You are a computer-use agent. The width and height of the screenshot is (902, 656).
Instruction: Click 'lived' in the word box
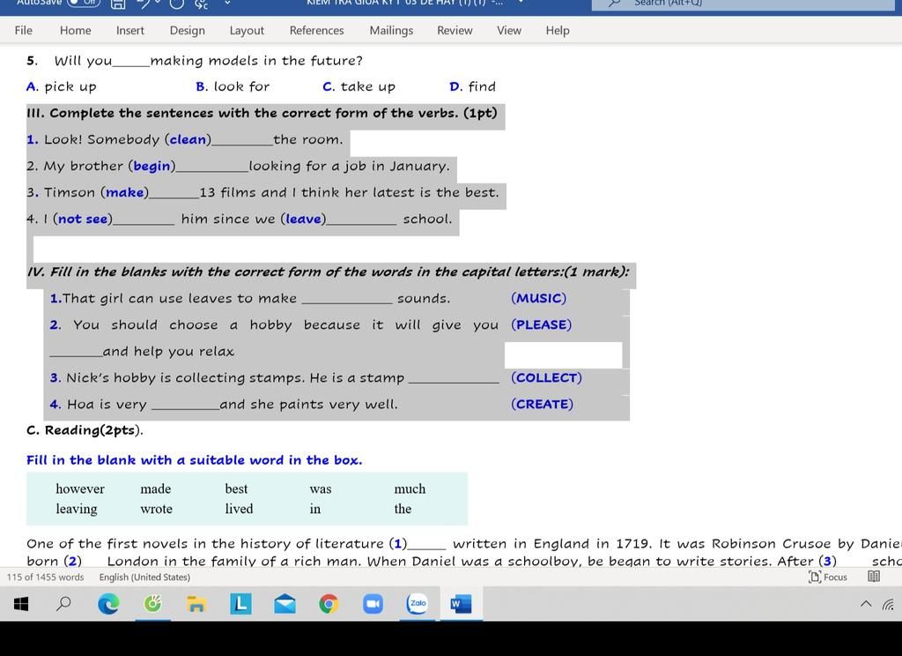click(239, 509)
